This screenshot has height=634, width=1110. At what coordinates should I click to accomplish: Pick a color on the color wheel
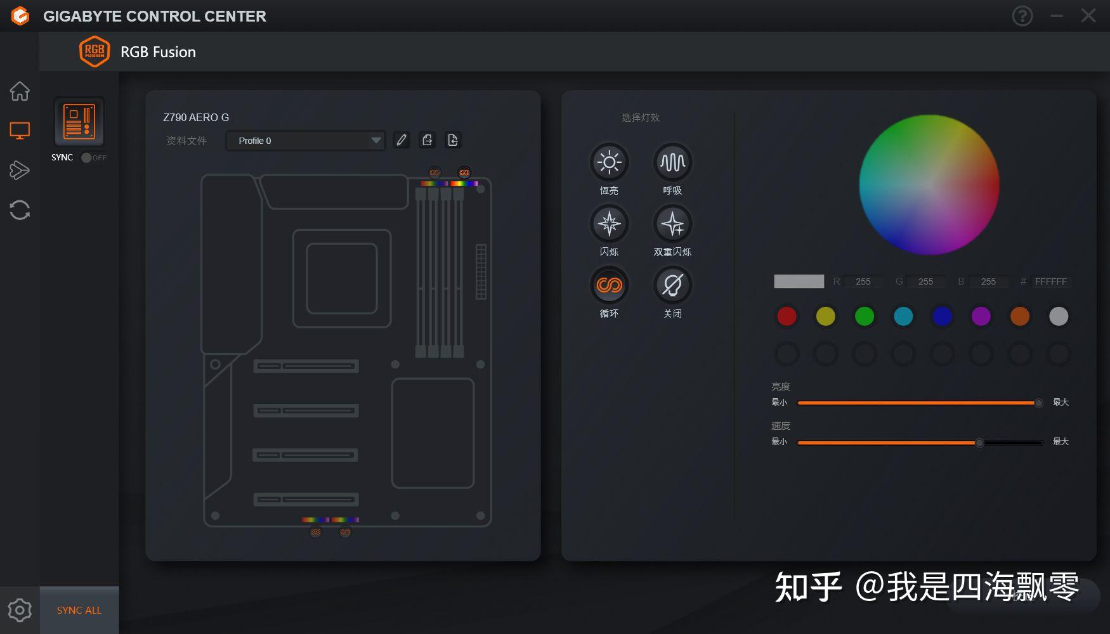929,184
